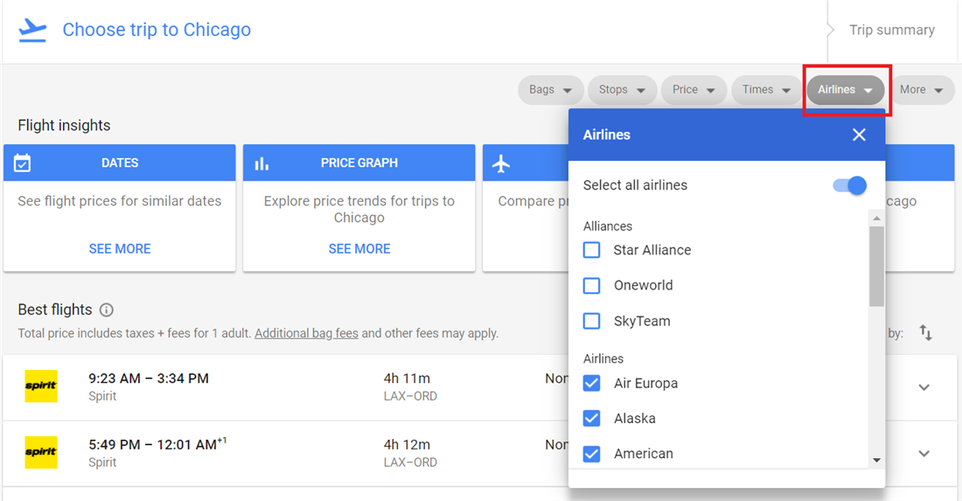Viewport: 962px width, 501px height.
Task: Open the Stops filter dropdown
Action: point(622,90)
